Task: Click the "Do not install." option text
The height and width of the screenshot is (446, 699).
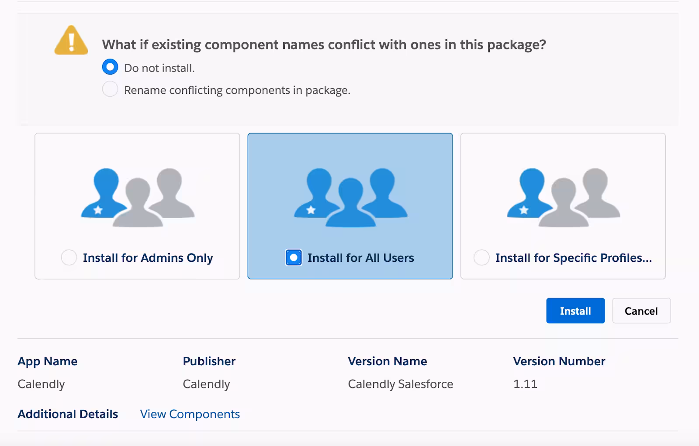Action: [159, 68]
